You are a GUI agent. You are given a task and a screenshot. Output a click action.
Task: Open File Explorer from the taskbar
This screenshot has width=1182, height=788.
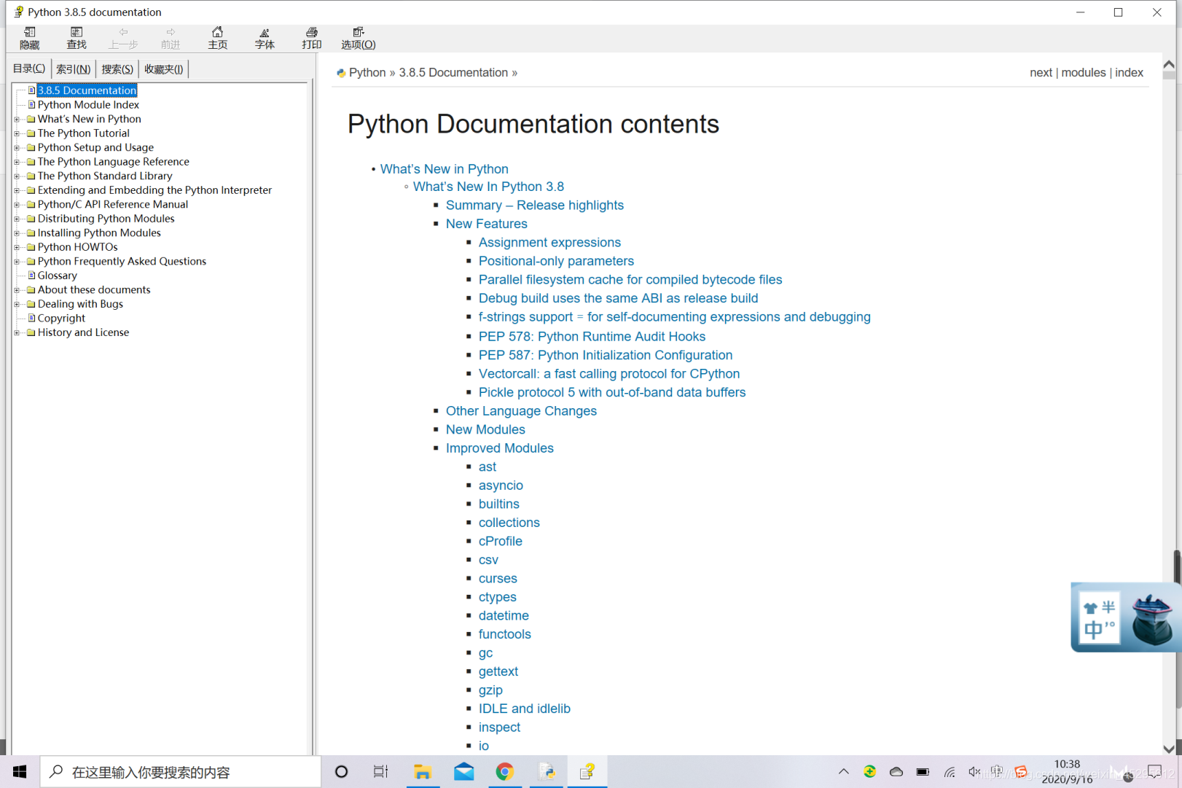click(x=422, y=771)
